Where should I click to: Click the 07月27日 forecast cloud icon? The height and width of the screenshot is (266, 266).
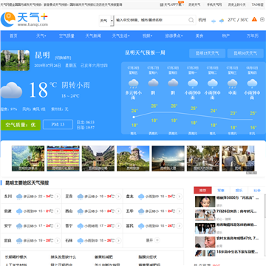[153, 83]
